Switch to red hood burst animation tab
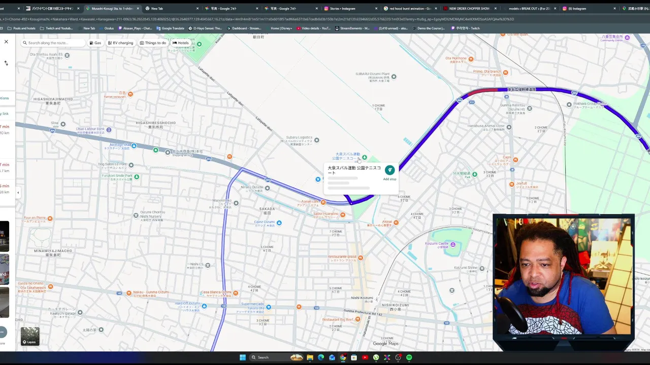 pyautogui.click(x=410, y=9)
